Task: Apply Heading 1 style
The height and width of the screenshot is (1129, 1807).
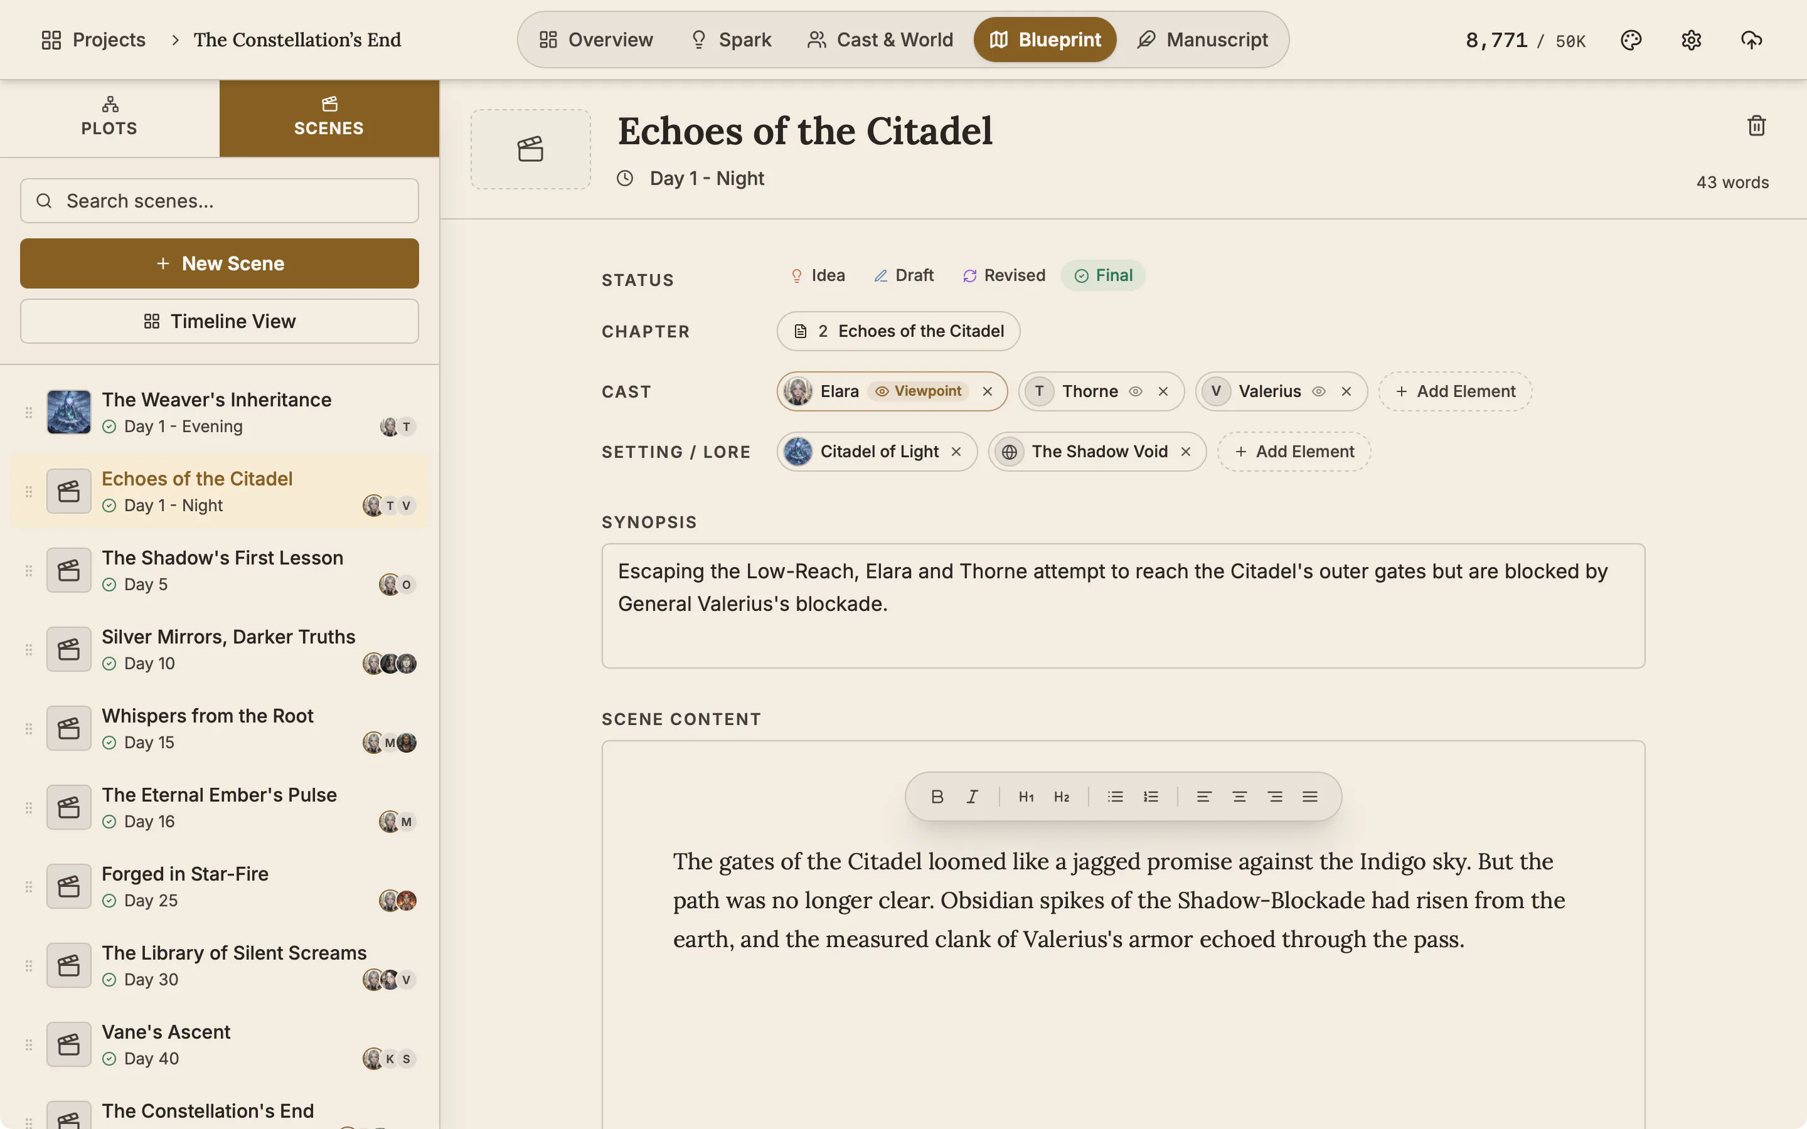Action: pos(1026,797)
